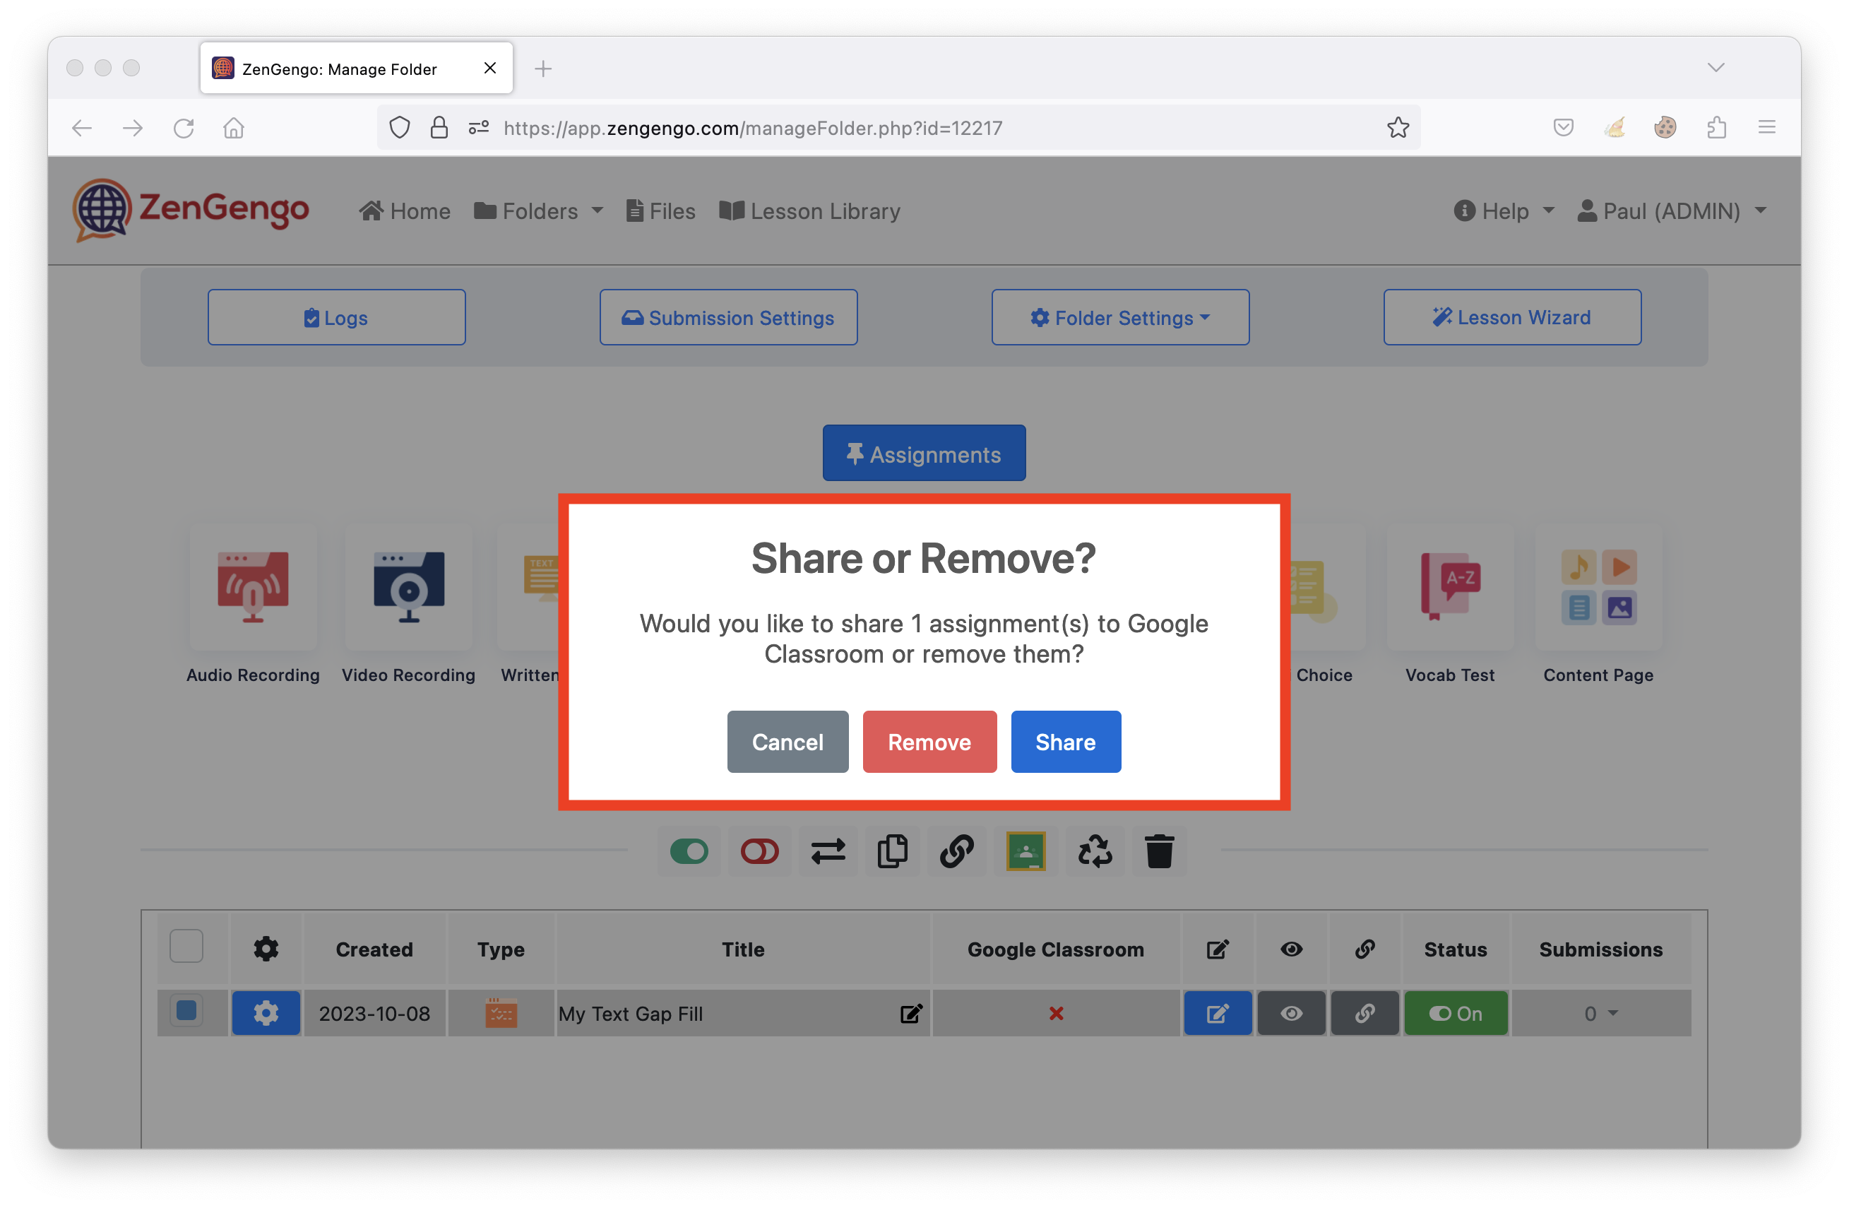
Task: Click the Google Classroom bulk icon
Action: click(1025, 851)
